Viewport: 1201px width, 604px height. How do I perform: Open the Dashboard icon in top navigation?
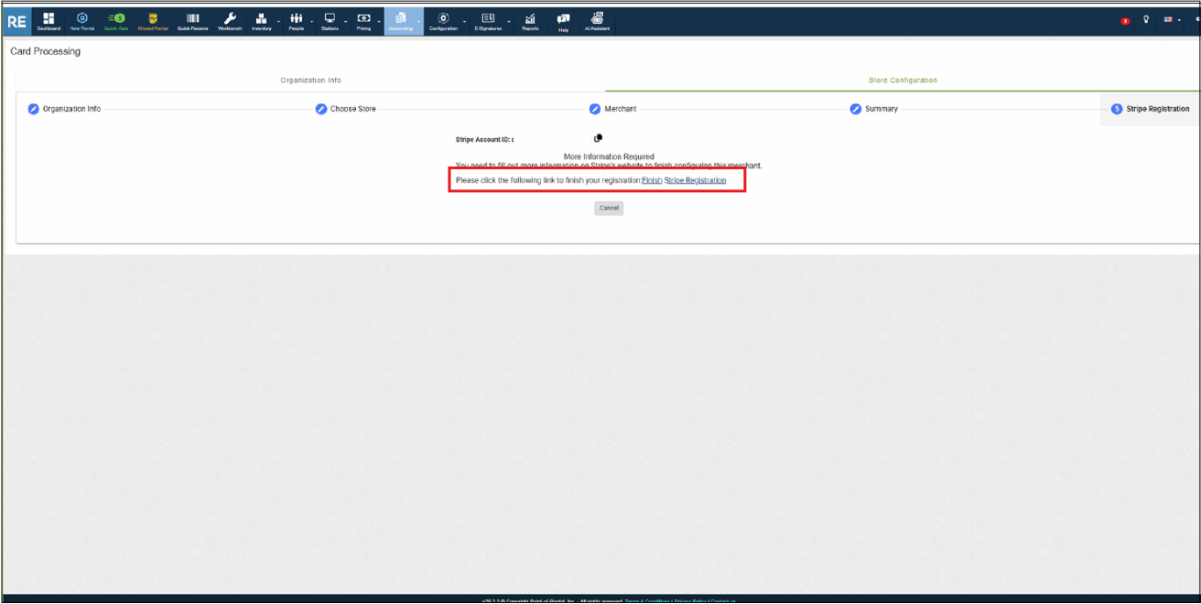[x=49, y=21]
